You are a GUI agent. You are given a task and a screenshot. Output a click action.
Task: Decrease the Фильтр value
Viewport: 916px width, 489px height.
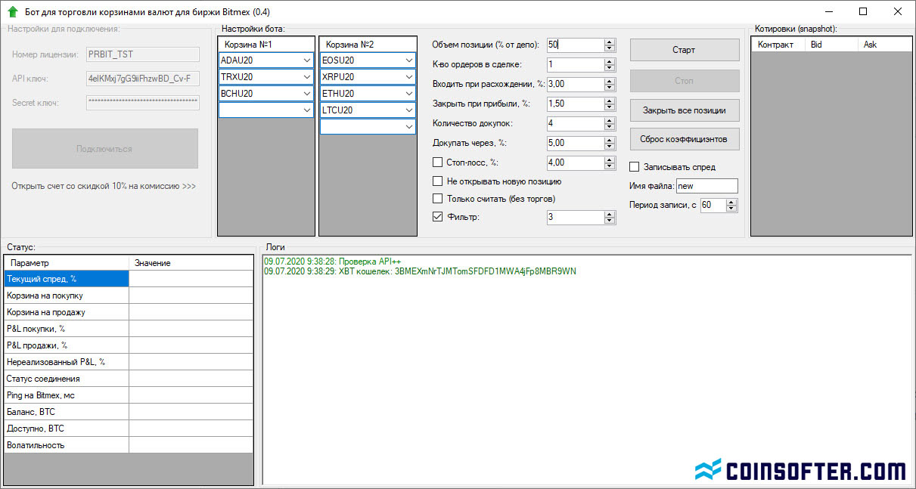[x=610, y=221]
